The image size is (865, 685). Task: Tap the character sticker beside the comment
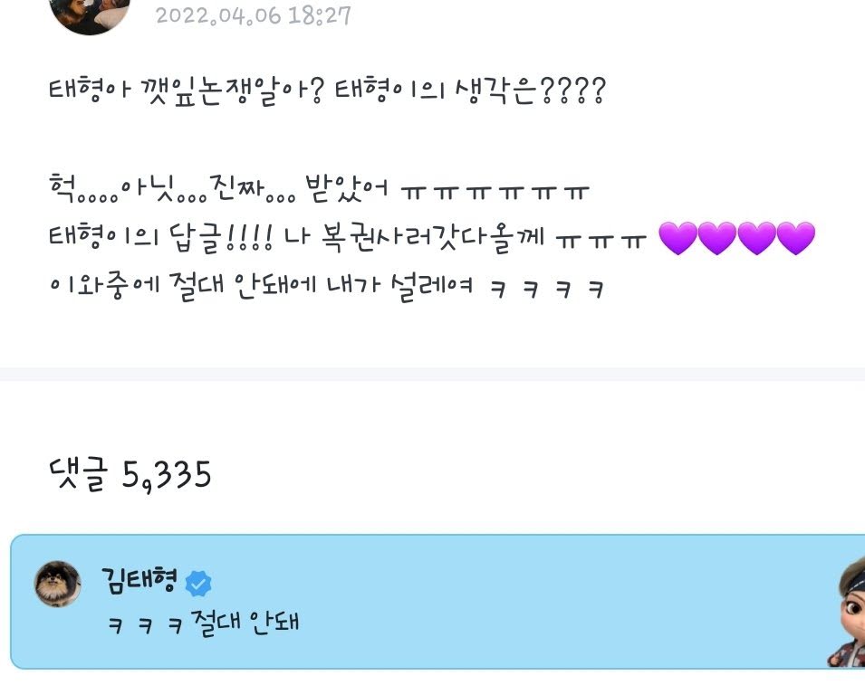[x=847, y=611]
